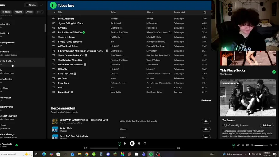Seek within the song progress bar
This screenshot has width=279, height=157.
point(132,148)
